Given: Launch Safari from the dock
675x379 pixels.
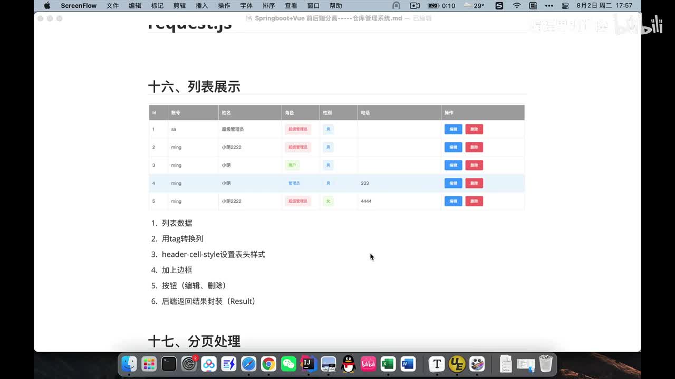Looking at the screenshot, I should coord(249,364).
